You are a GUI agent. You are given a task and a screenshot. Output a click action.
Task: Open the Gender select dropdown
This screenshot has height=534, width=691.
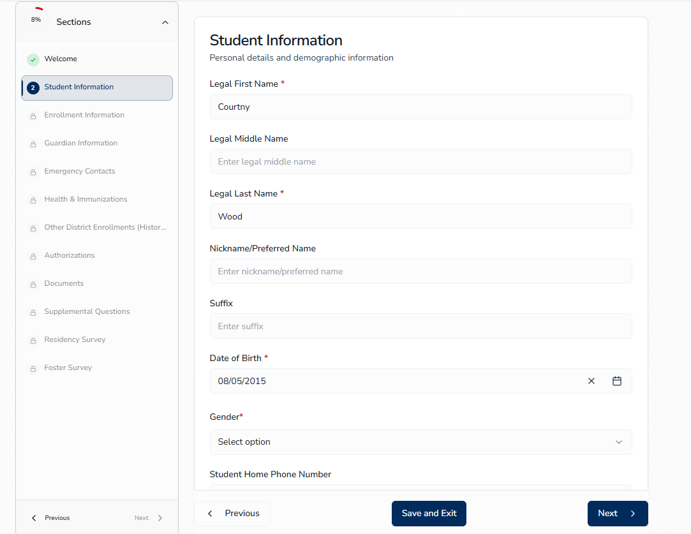[421, 442]
